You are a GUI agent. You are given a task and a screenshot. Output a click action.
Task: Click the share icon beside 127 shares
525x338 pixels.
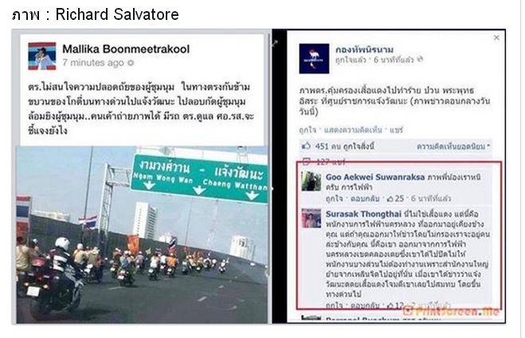coord(307,162)
